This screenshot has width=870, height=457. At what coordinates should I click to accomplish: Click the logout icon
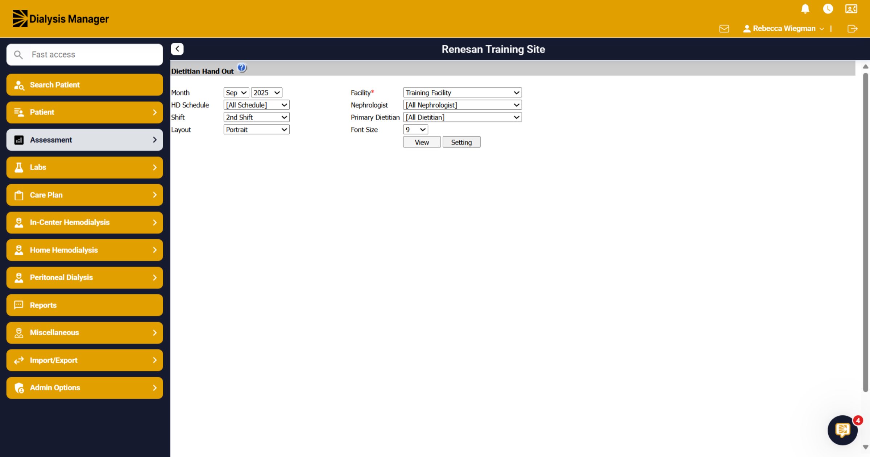tap(852, 29)
